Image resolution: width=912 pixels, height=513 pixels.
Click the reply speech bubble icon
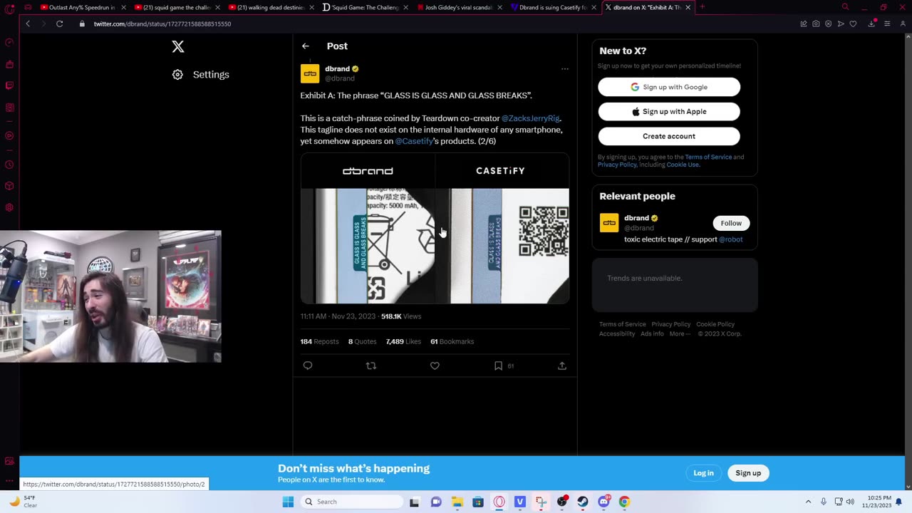pos(308,366)
